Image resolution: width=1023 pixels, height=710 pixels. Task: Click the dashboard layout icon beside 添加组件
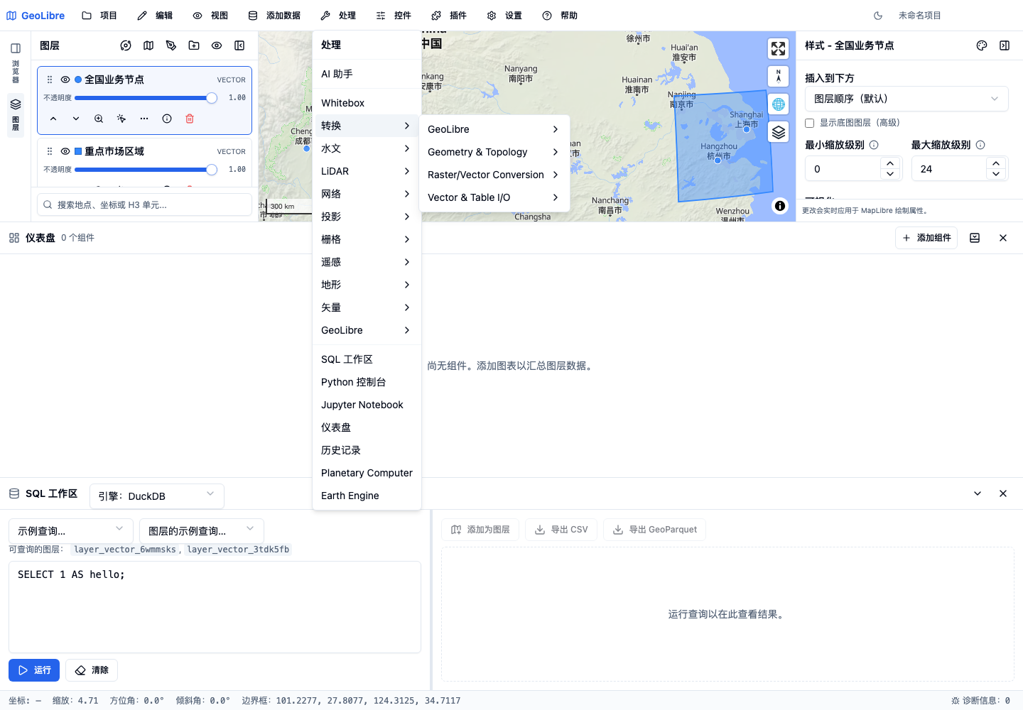[x=975, y=238]
